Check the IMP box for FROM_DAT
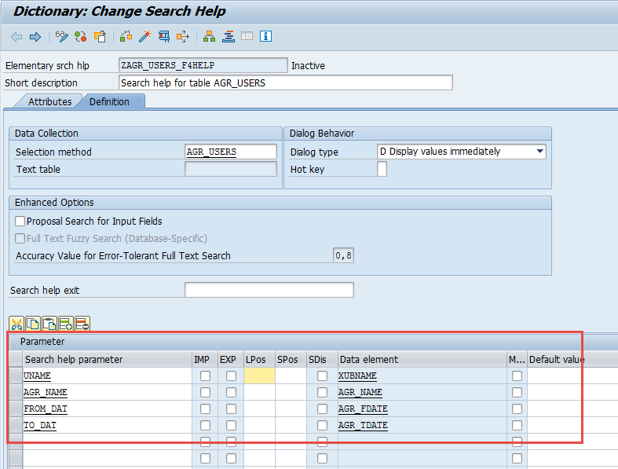Screen dimensions: 618x469 205,409
